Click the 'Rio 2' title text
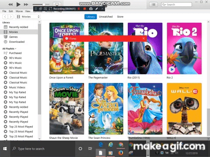210x157 pixels. [x=170, y=78]
